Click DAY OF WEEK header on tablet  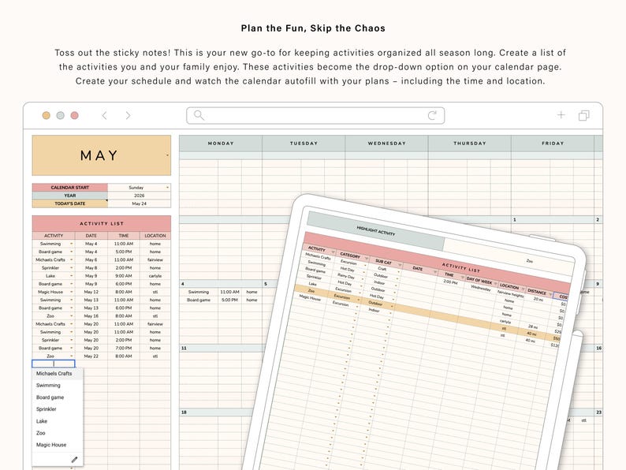click(x=479, y=281)
